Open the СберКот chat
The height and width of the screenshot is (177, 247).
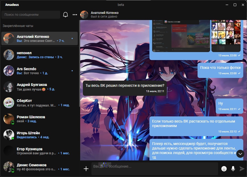pos(40,103)
